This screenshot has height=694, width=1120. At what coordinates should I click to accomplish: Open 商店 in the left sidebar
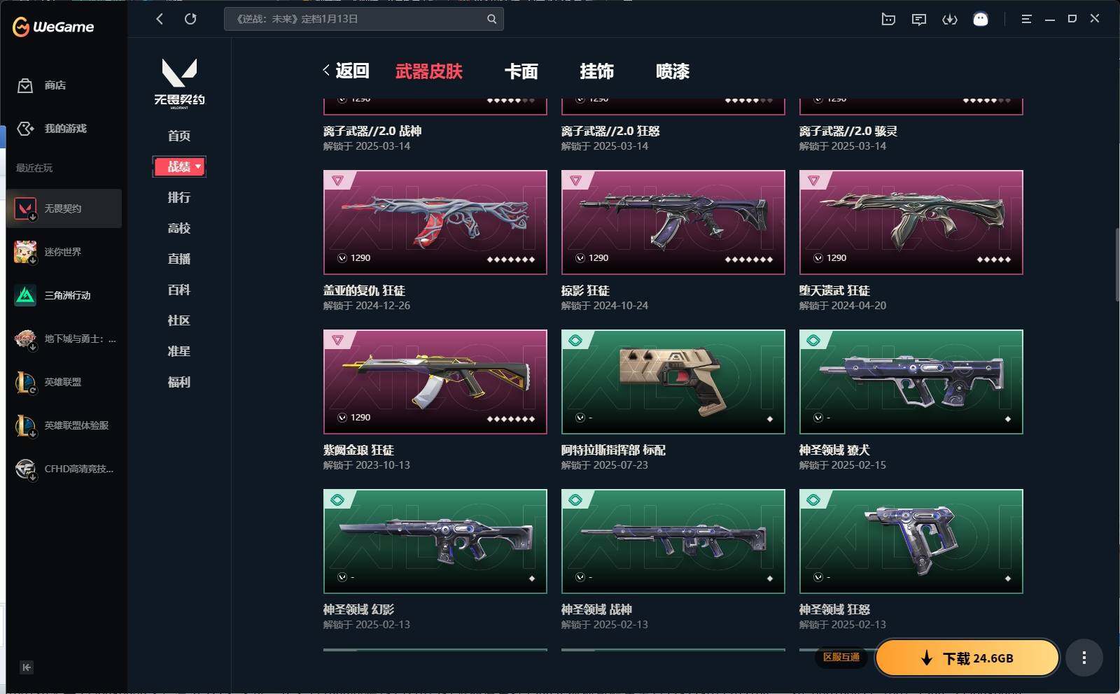42,85
